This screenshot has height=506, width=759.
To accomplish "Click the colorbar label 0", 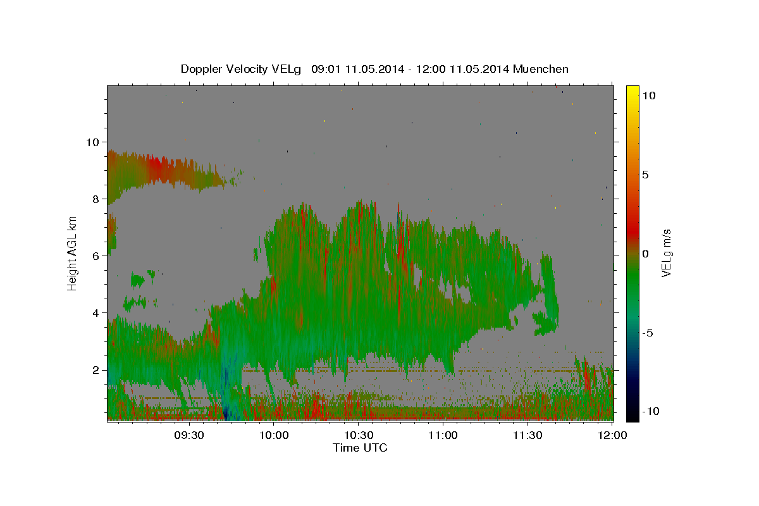I will coord(645,254).
